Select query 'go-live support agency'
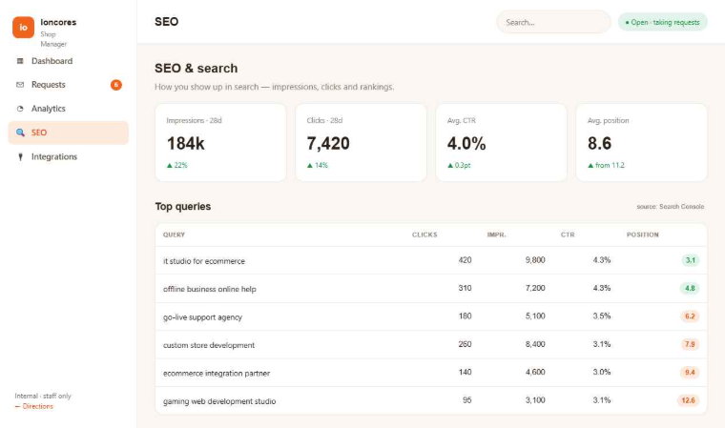Viewport: 725px width, 428px height. 202,317
